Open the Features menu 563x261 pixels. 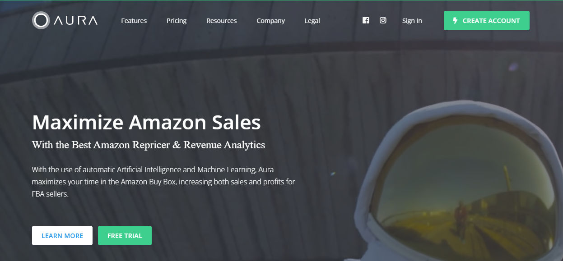[x=134, y=21]
